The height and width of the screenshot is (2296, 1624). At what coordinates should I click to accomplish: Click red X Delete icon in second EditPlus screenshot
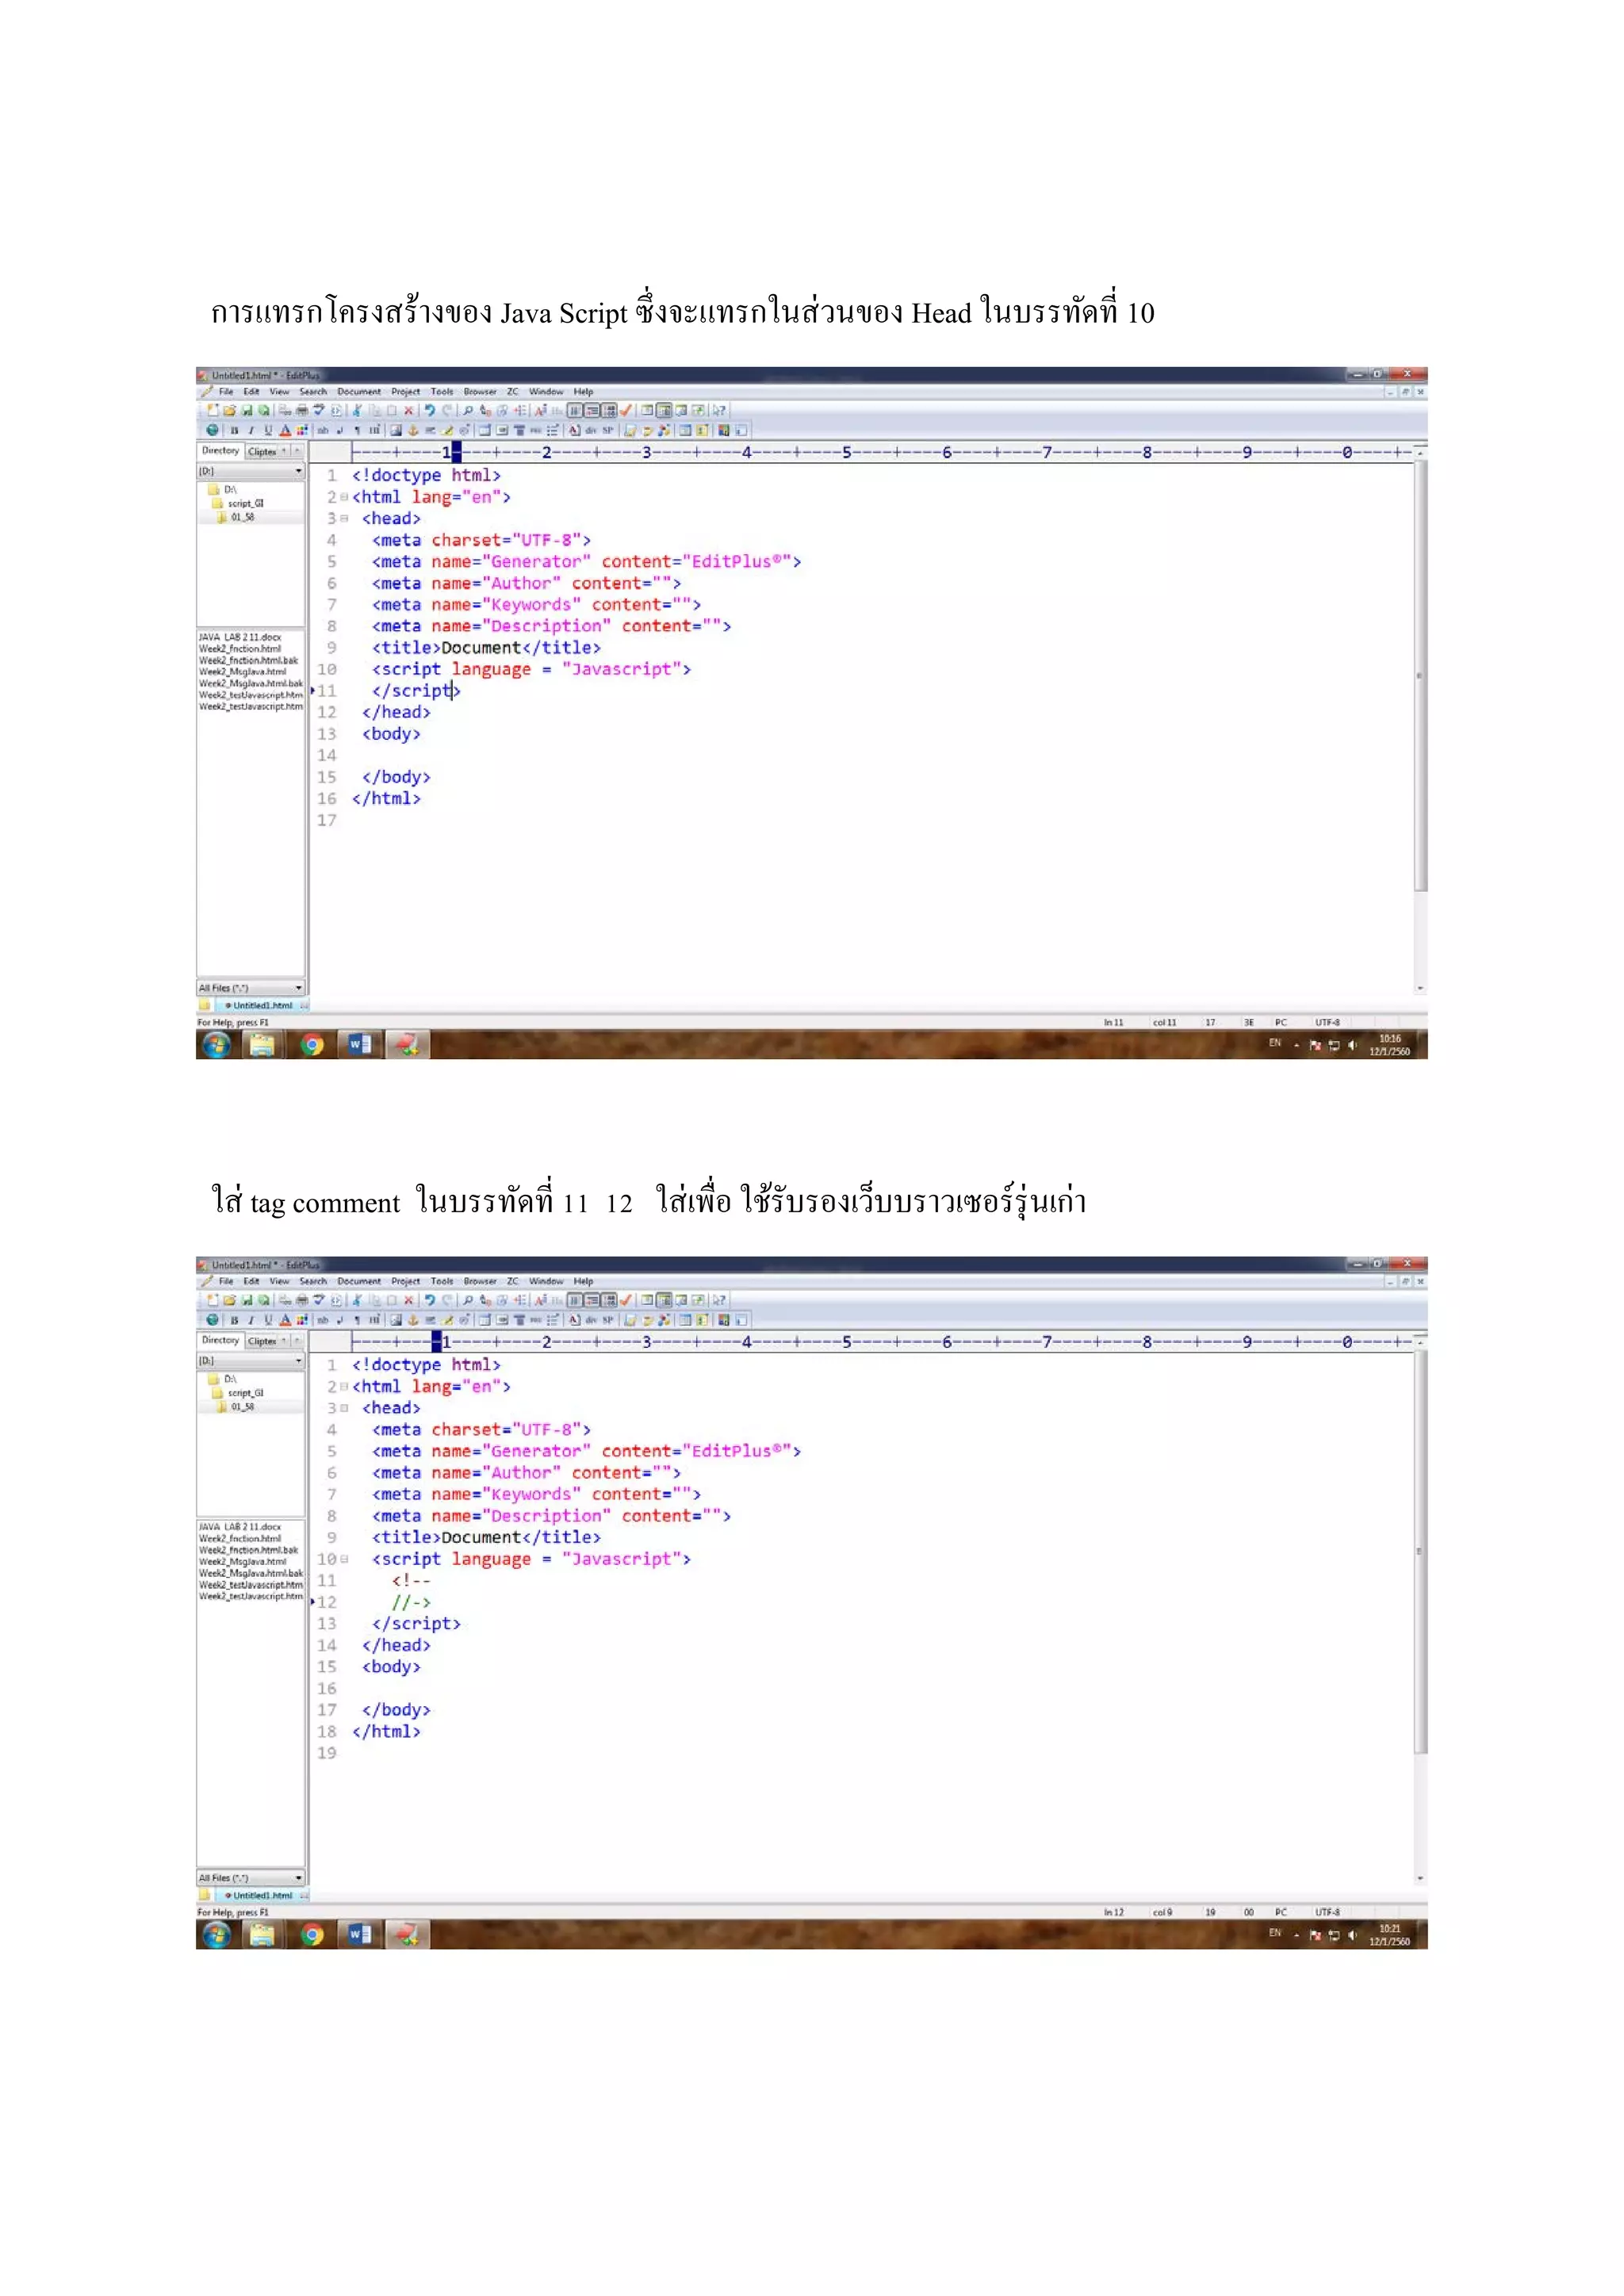tap(409, 1300)
